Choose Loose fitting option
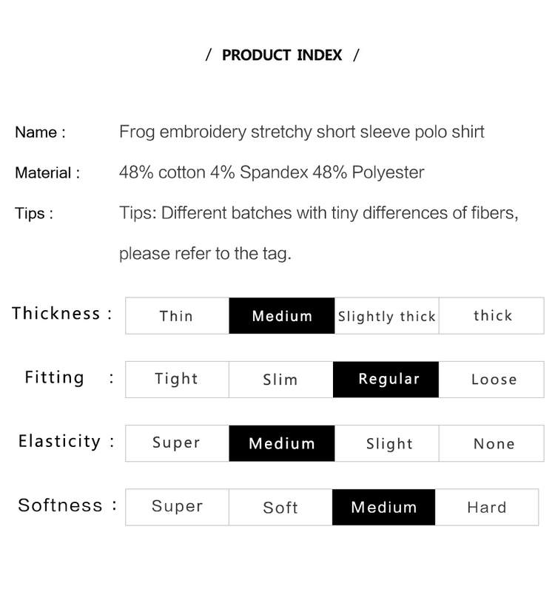The image size is (555, 592). click(x=491, y=380)
